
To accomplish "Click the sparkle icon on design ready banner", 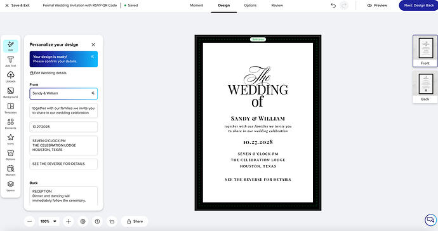I will [x=93, y=56].
